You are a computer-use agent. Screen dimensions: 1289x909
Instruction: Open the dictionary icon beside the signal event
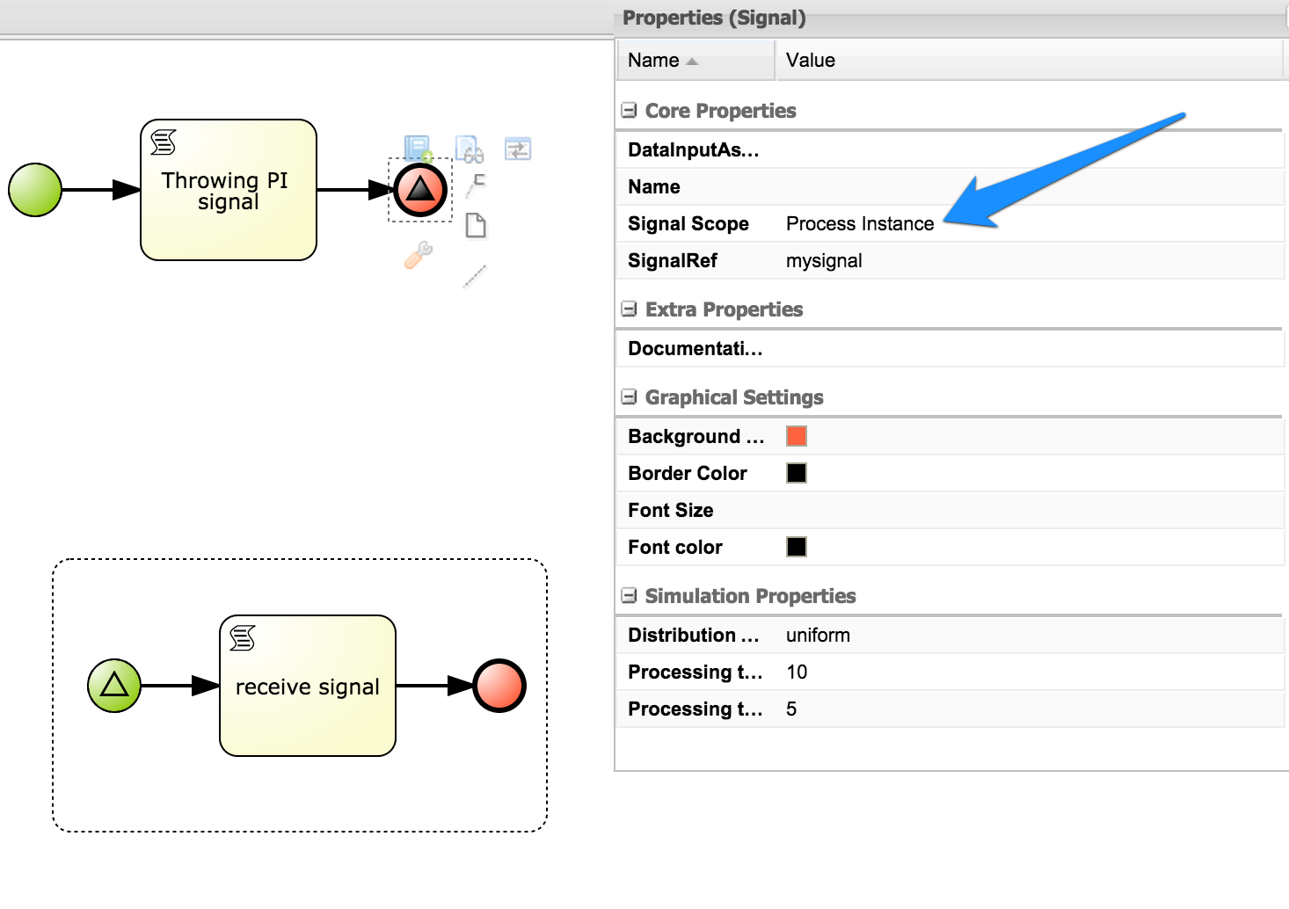(x=416, y=148)
